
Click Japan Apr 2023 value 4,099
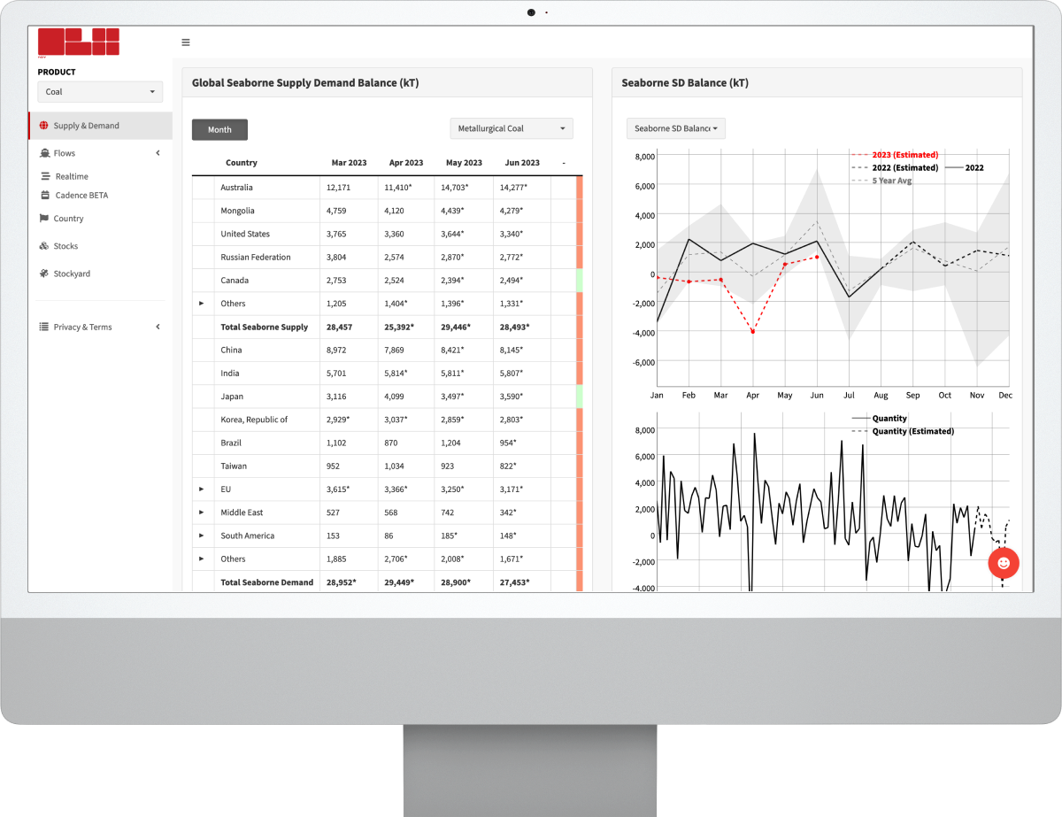click(x=396, y=397)
